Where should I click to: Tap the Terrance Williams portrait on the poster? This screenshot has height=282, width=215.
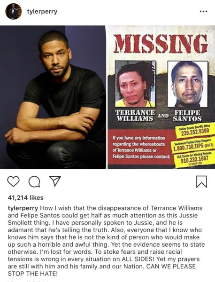pos(135,84)
